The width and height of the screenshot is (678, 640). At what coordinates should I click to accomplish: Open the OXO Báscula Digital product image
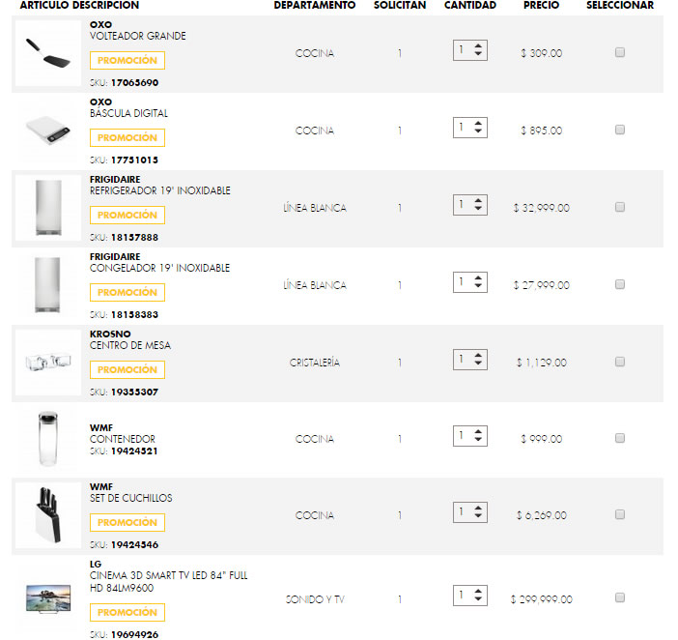(x=48, y=131)
